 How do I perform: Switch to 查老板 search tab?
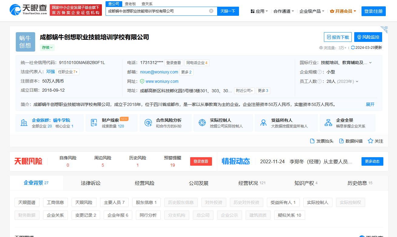coord(130,4)
